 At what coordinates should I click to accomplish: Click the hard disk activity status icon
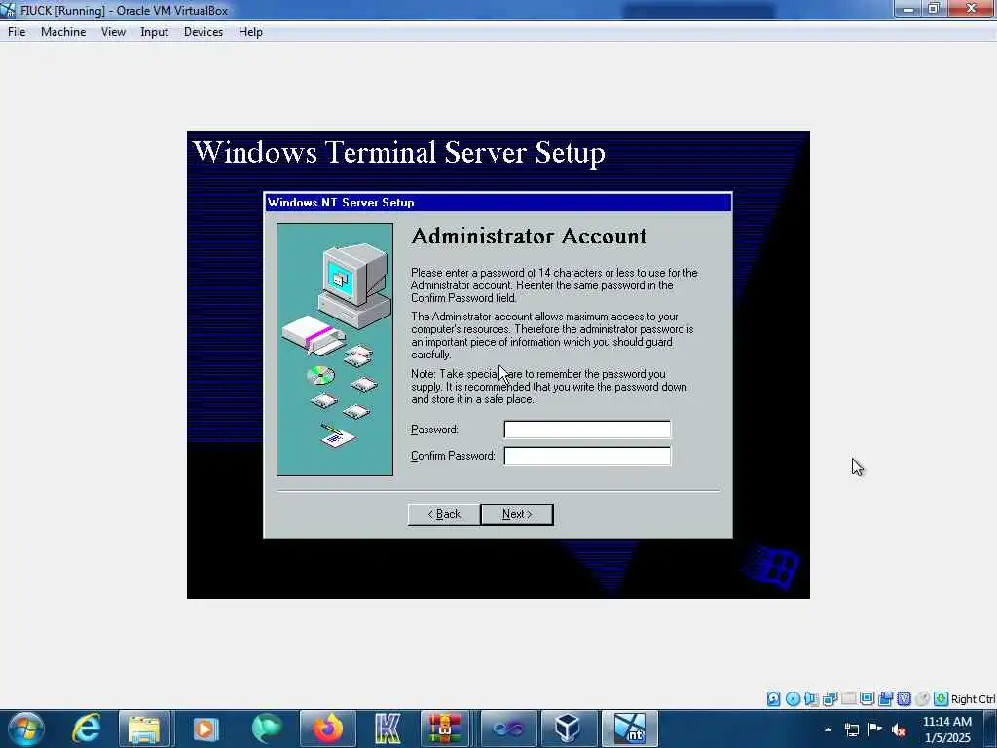(773, 699)
